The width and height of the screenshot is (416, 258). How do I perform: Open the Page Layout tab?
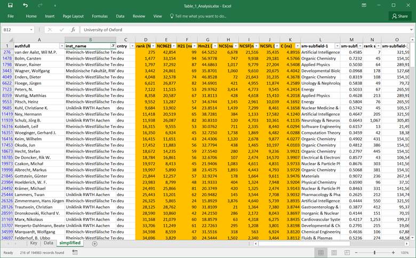pyautogui.click(x=73, y=16)
